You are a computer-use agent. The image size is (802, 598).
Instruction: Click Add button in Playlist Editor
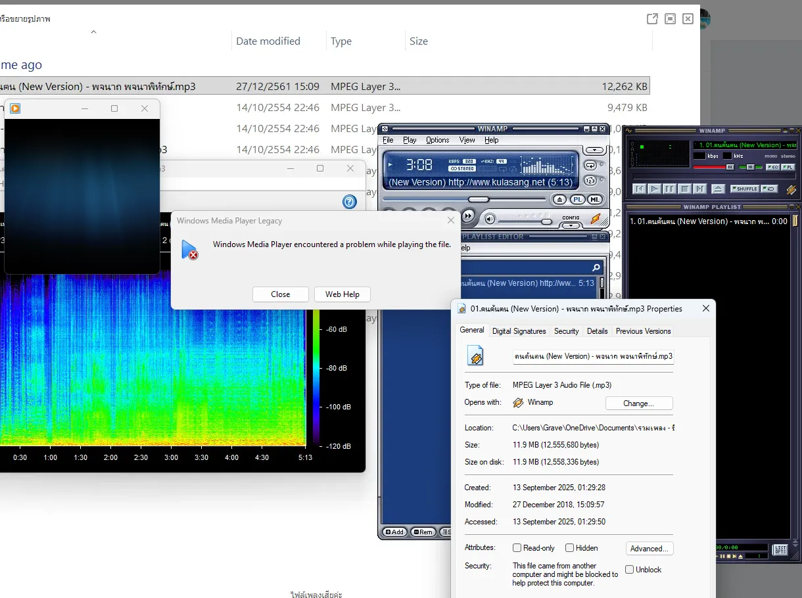coord(394,532)
